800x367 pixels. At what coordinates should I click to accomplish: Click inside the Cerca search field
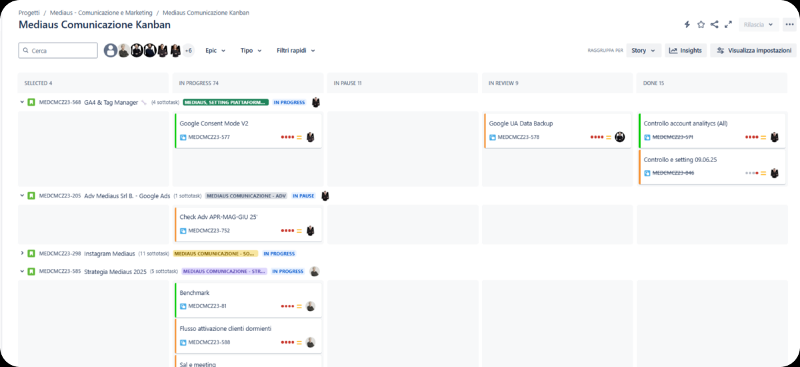click(58, 51)
